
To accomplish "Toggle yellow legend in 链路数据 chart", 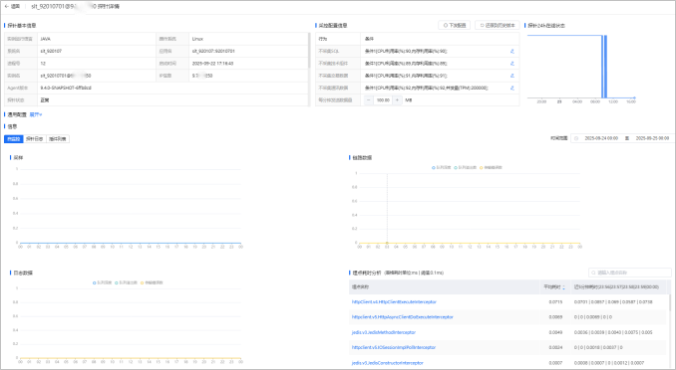I will pyautogui.click(x=491, y=167).
